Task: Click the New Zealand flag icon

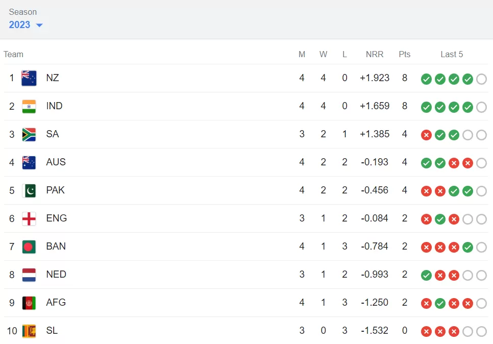Action: tap(29, 78)
